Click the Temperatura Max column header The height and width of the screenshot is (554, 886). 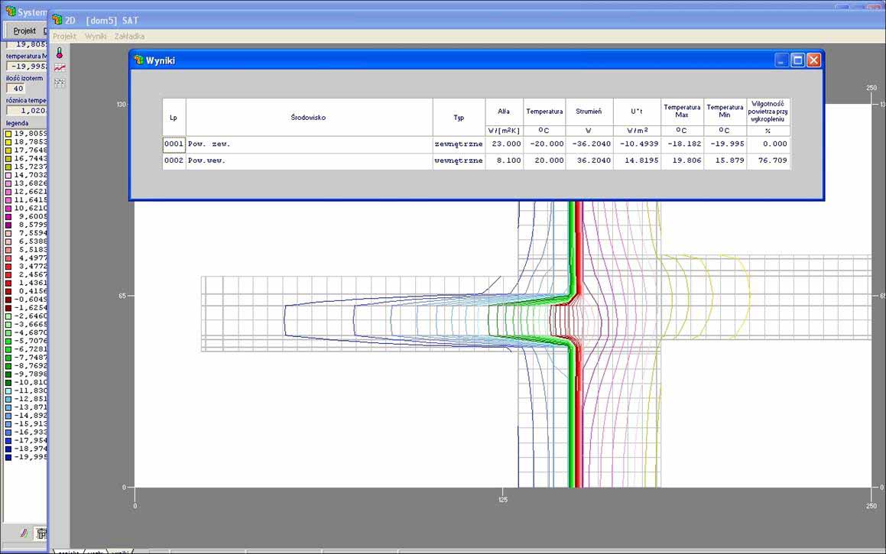coord(682,112)
